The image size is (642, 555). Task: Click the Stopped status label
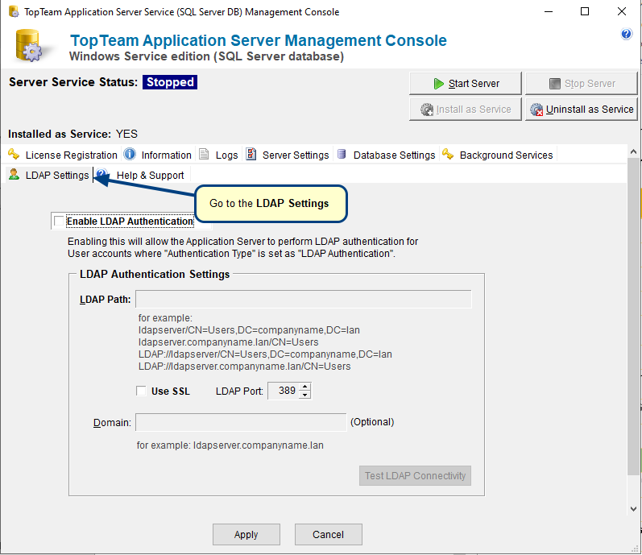[x=170, y=82]
